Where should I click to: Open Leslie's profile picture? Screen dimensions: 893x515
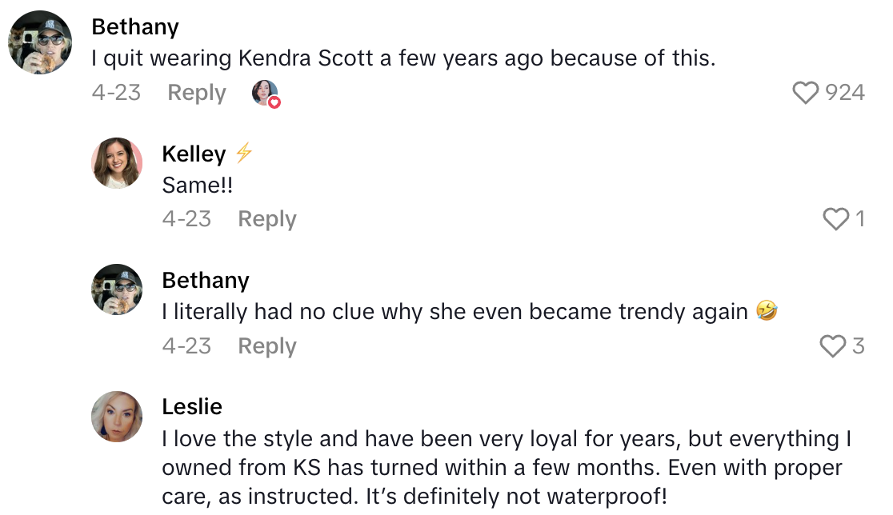coord(118,417)
